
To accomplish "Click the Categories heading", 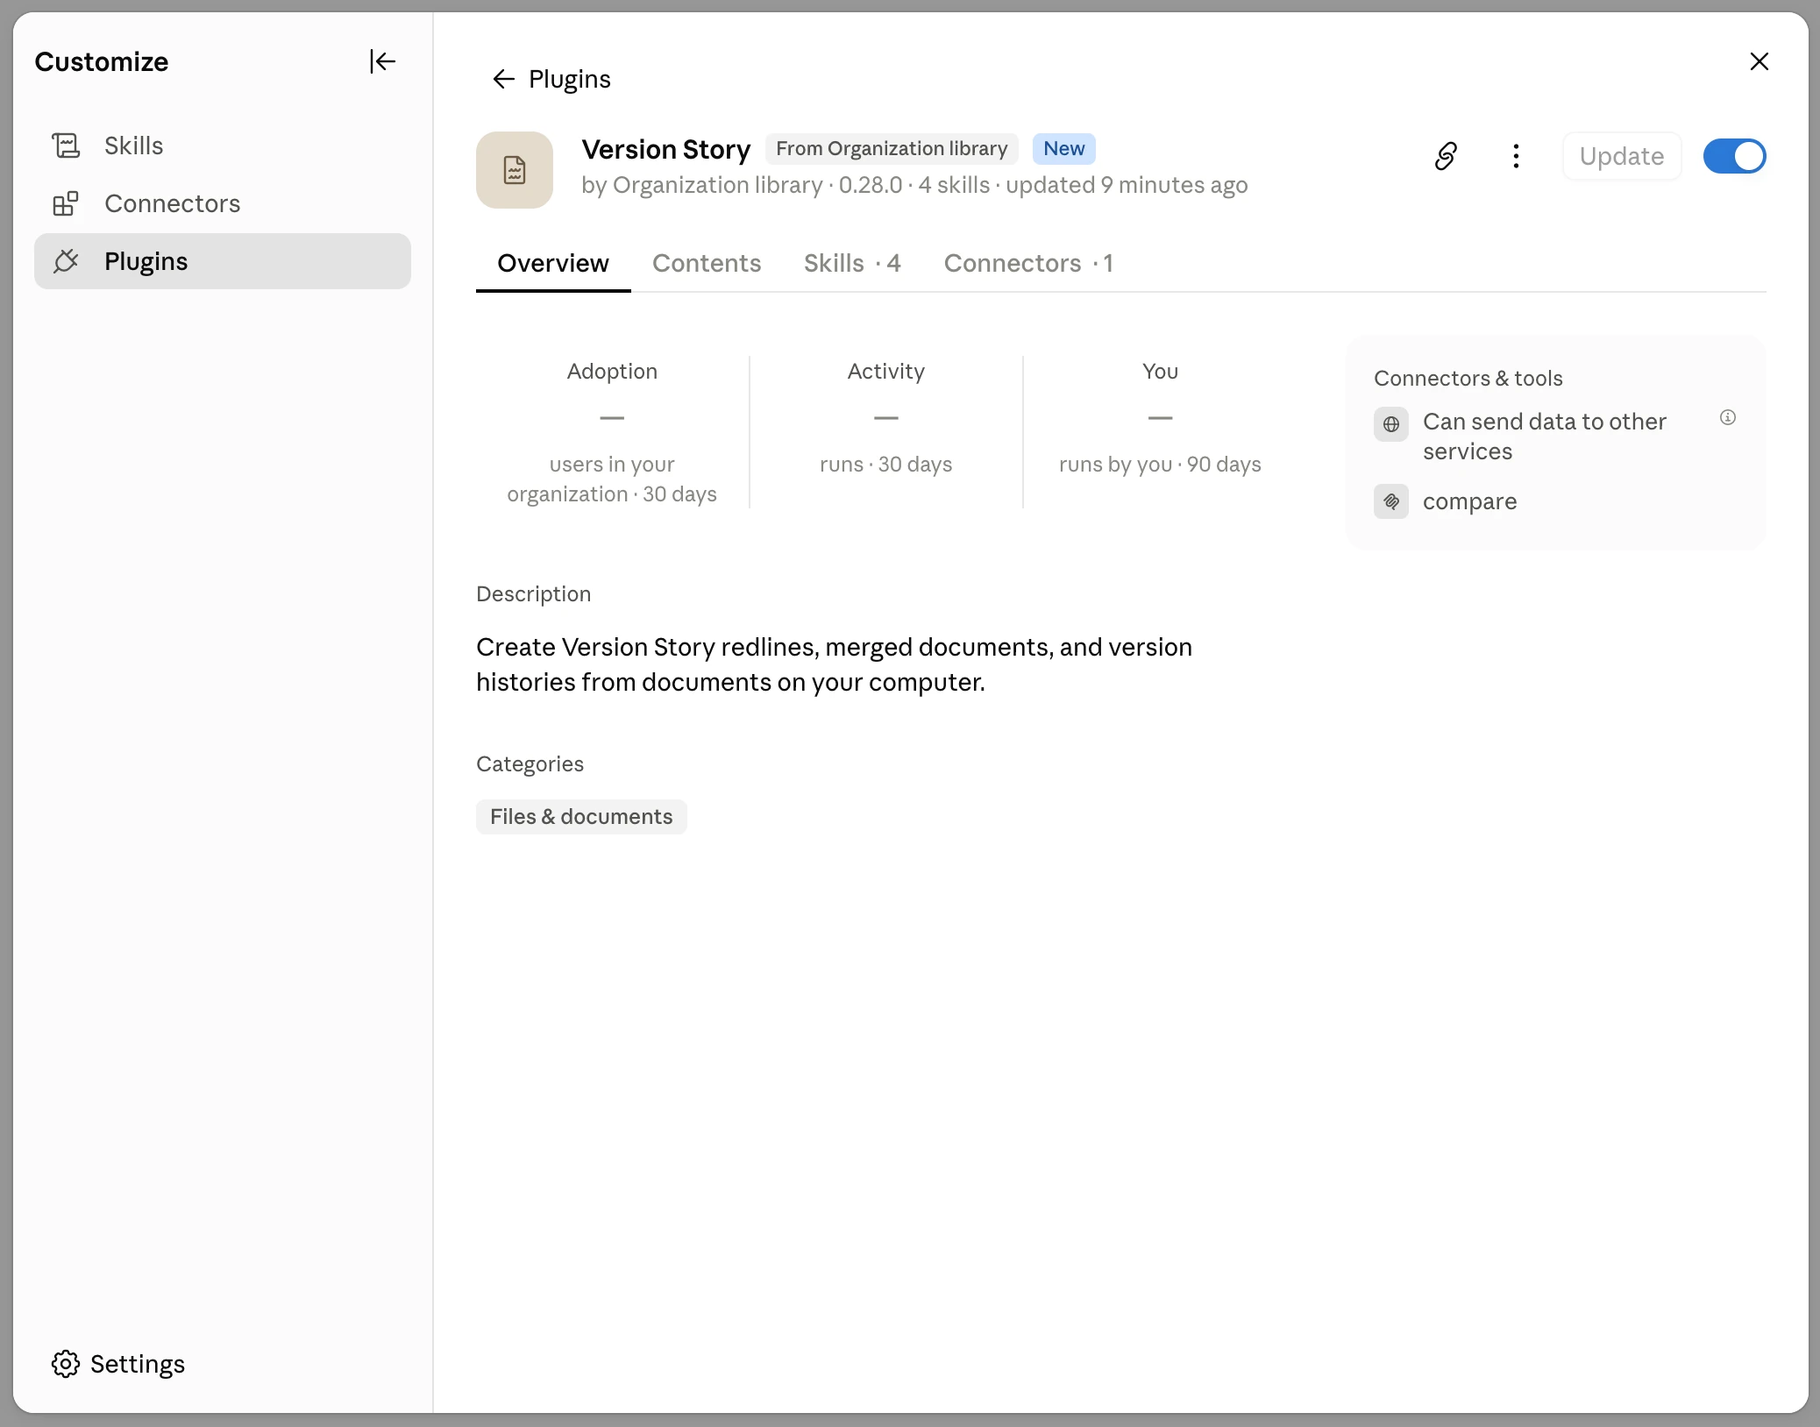I will point(530,764).
